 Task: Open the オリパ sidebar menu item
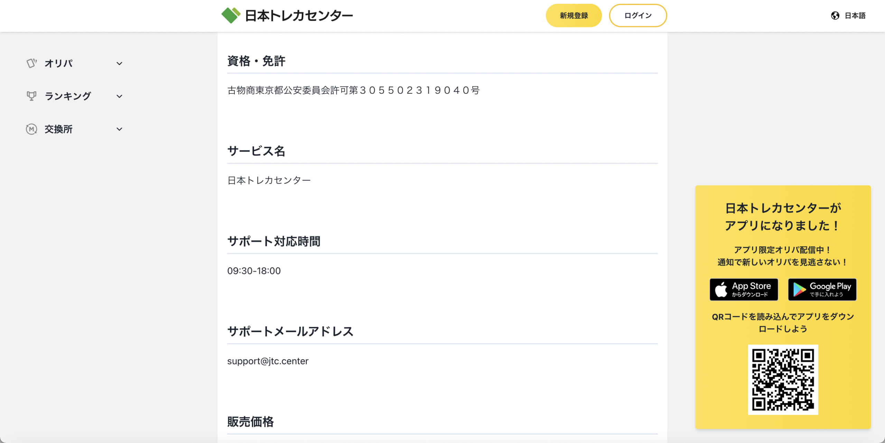tap(74, 63)
